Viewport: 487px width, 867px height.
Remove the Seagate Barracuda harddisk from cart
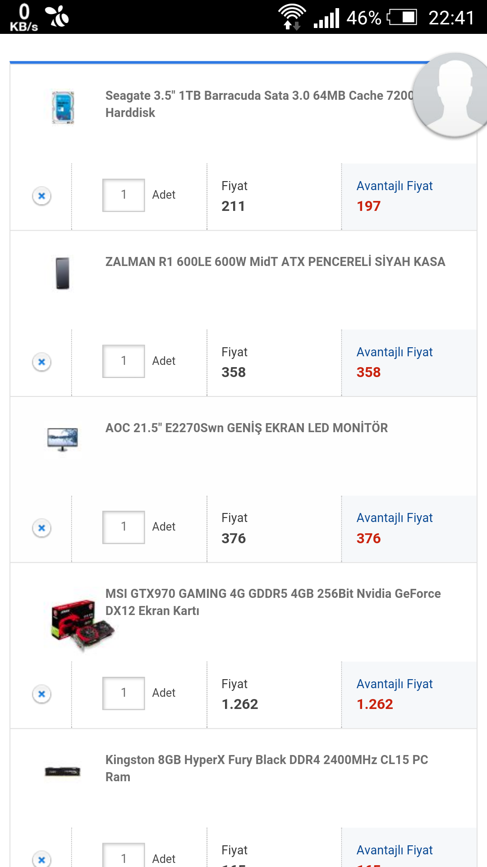click(x=41, y=196)
